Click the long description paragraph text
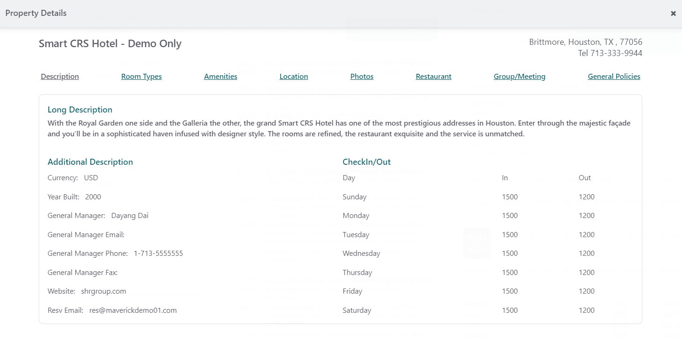 click(x=339, y=128)
